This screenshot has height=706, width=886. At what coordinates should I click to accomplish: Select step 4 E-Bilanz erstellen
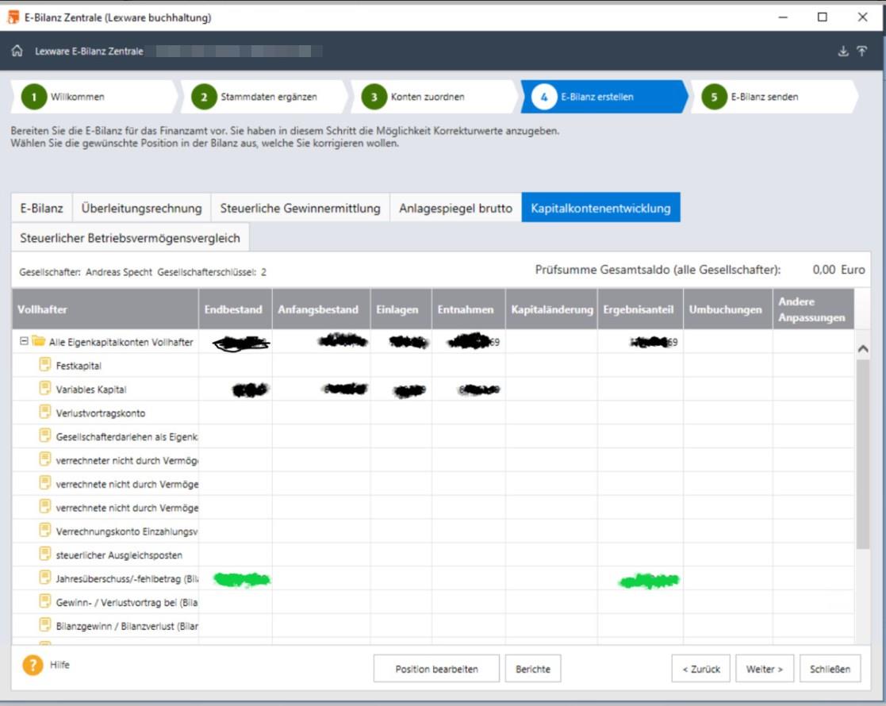click(x=604, y=97)
